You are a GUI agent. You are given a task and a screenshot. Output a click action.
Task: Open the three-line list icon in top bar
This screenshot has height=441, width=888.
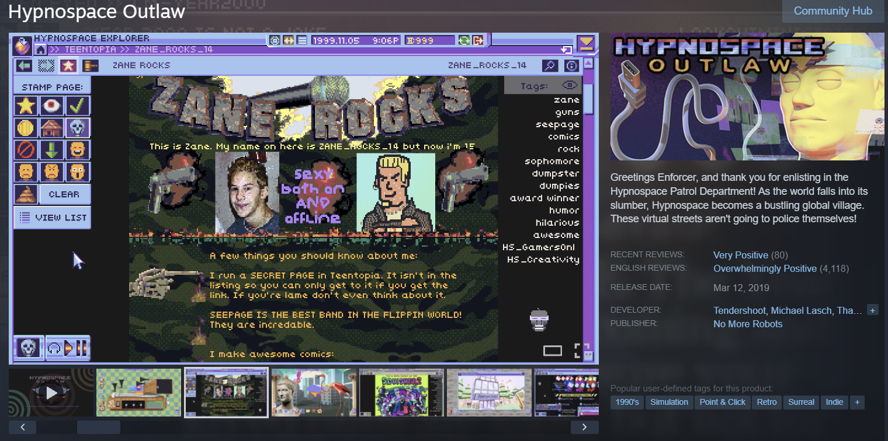tap(302, 40)
